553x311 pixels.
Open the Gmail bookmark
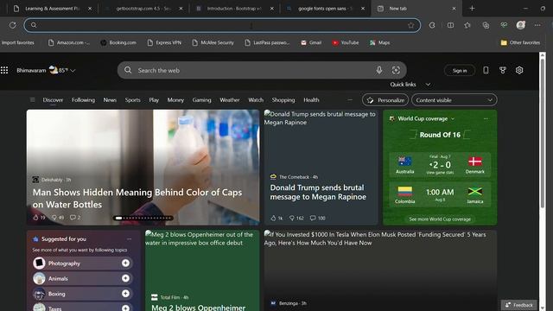point(311,42)
